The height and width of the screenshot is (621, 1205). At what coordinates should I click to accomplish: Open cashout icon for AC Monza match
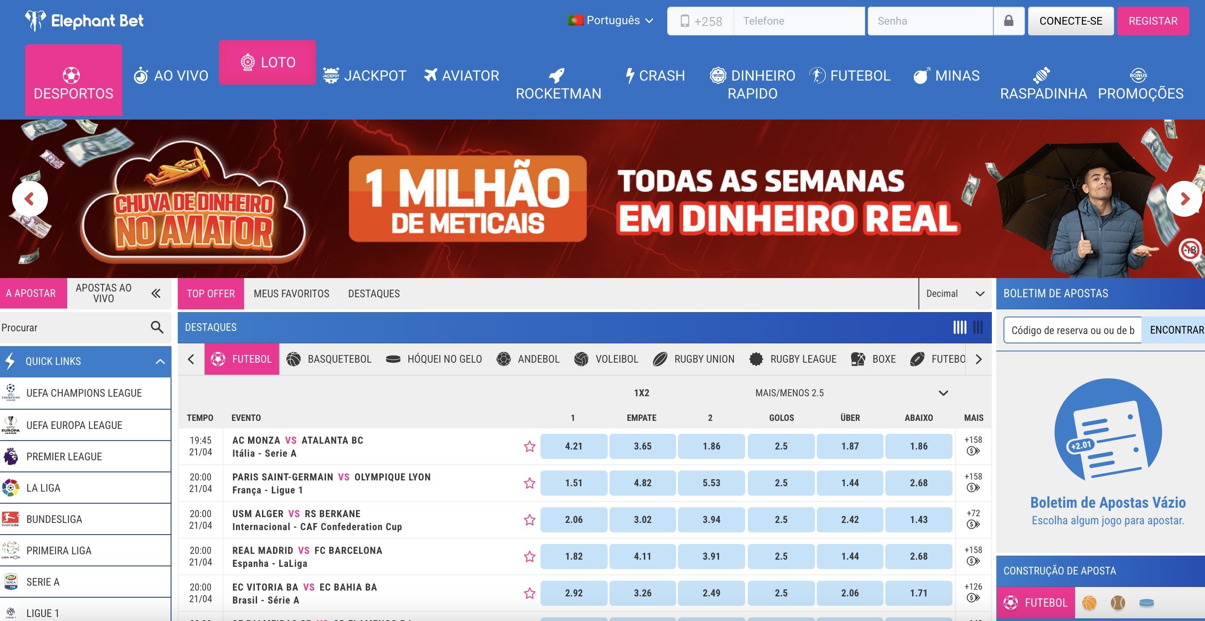(973, 451)
